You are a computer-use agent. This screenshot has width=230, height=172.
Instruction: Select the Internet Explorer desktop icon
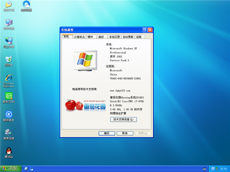click(x=9, y=81)
